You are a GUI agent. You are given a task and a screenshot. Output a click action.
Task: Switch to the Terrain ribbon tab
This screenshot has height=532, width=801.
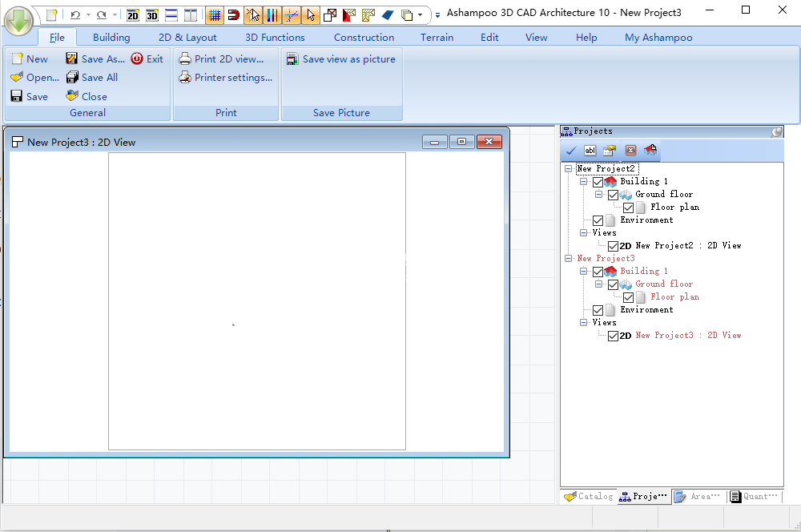pos(437,38)
